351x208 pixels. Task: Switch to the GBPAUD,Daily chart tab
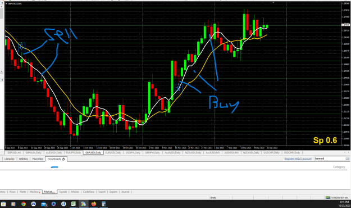(x=33, y=153)
